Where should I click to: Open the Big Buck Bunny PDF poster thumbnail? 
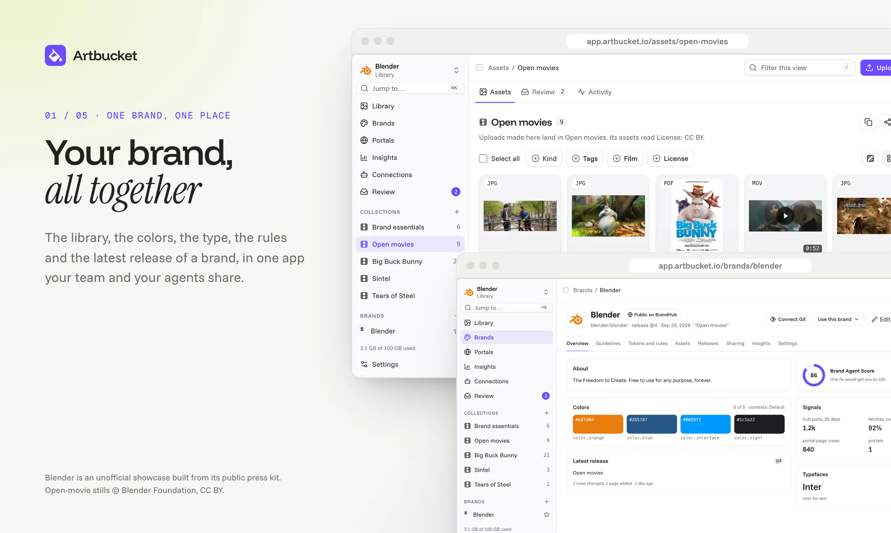pyautogui.click(x=697, y=216)
